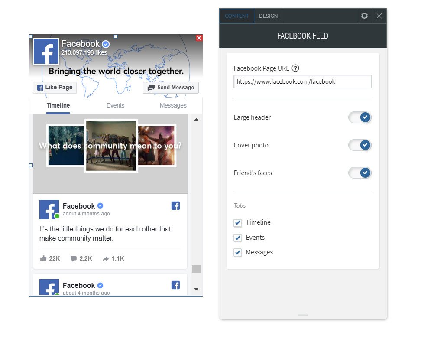Uncheck the Messages tab checkbox
The width and height of the screenshot is (421, 339).
coord(237,252)
